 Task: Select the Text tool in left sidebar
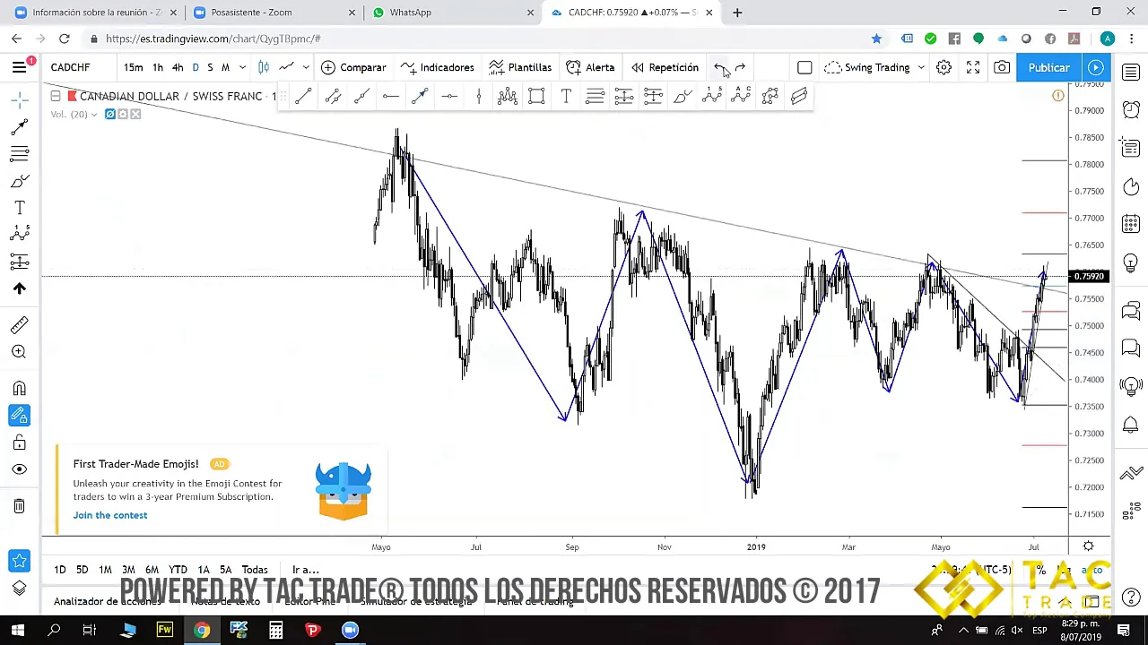[19, 208]
